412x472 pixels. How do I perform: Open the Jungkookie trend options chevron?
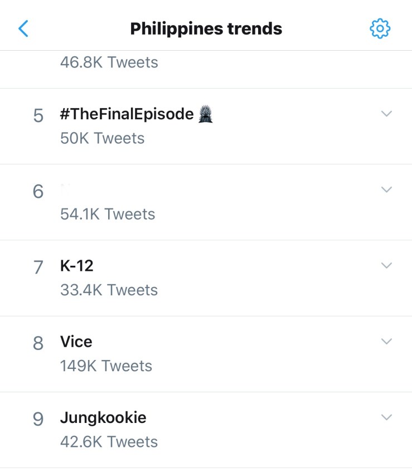click(x=386, y=417)
